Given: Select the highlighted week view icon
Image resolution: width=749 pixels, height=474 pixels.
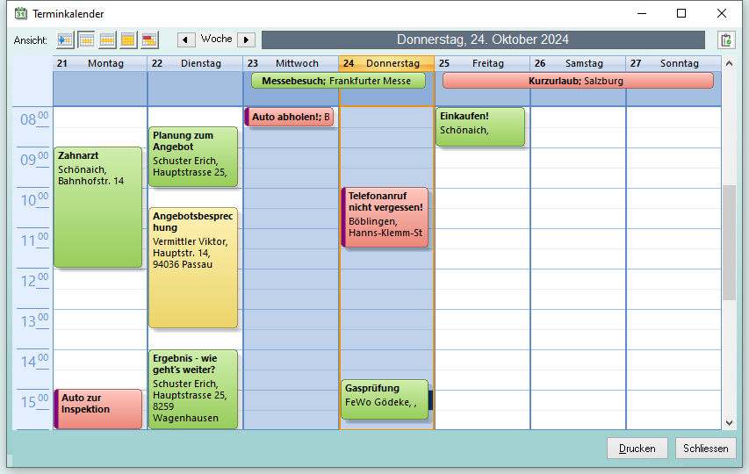Looking at the screenshot, I should tap(87, 39).
